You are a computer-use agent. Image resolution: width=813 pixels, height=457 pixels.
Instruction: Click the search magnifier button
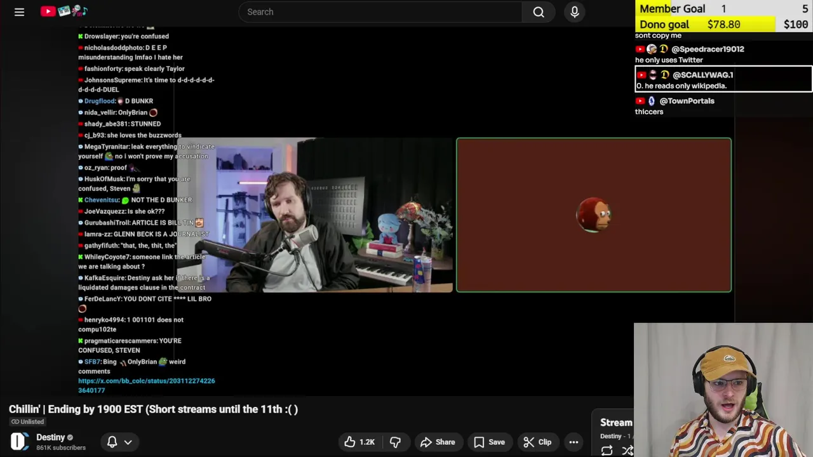pos(539,11)
